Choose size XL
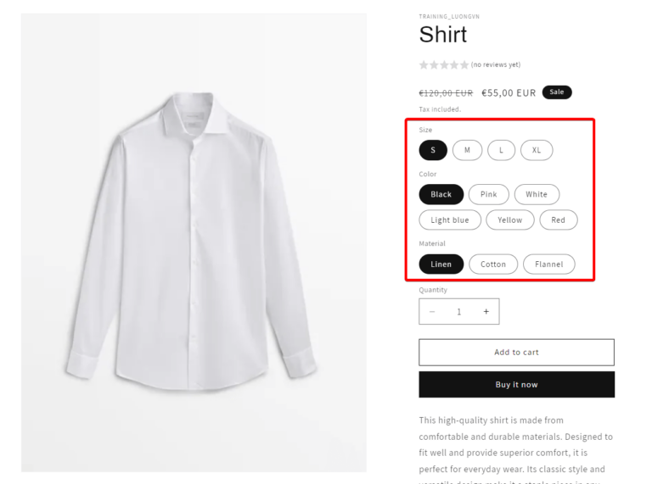 coord(537,150)
